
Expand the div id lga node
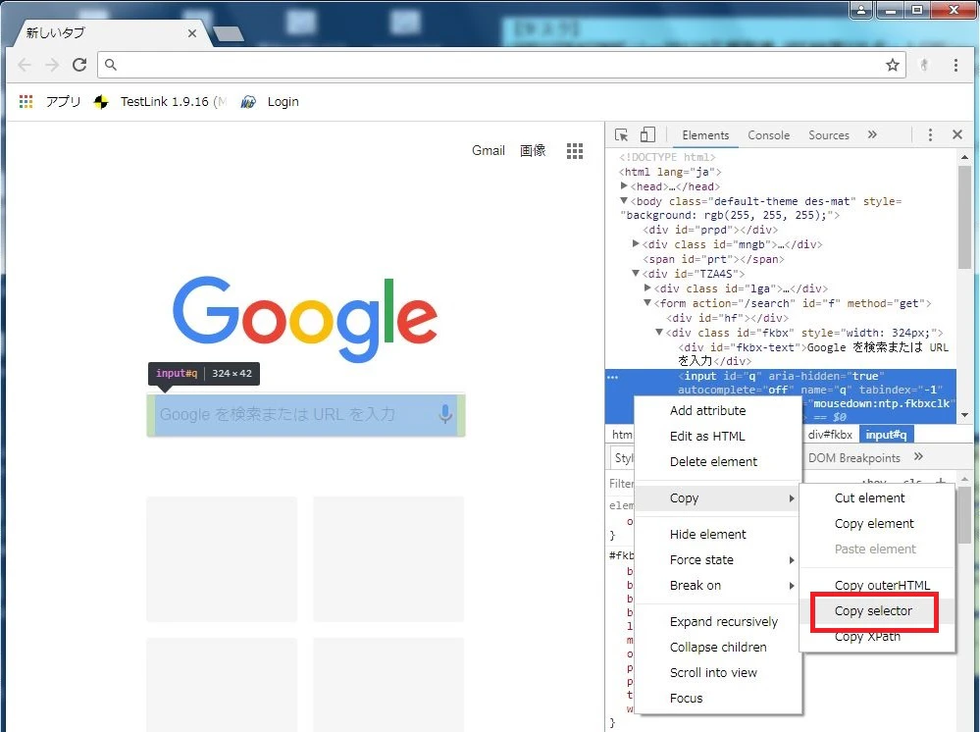(x=647, y=288)
